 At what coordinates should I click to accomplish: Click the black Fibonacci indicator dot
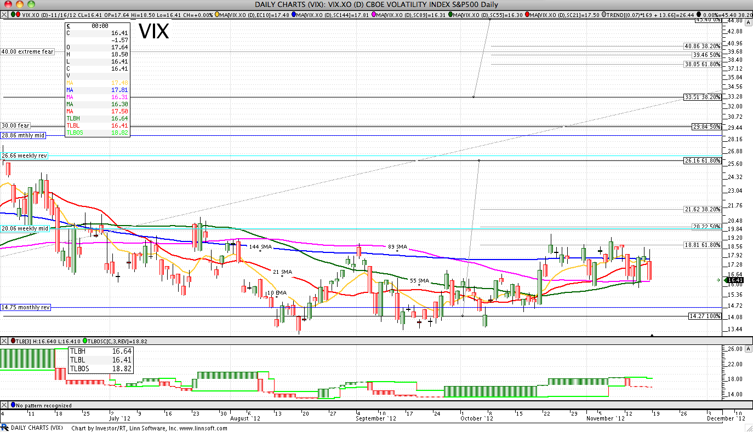coord(699,14)
